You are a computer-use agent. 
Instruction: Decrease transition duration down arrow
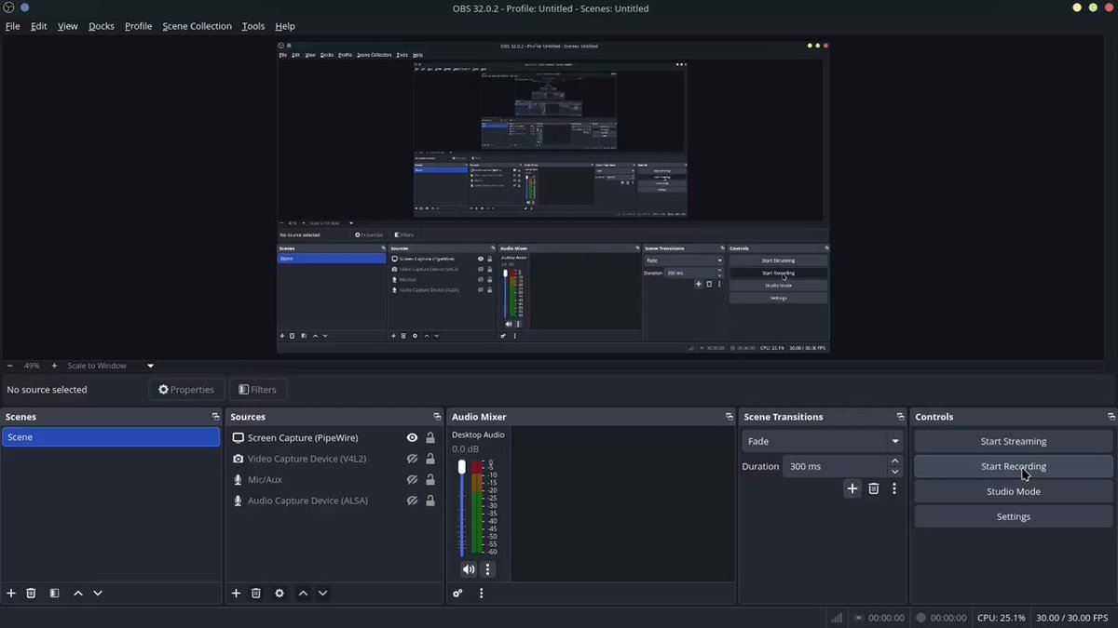[x=894, y=472]
